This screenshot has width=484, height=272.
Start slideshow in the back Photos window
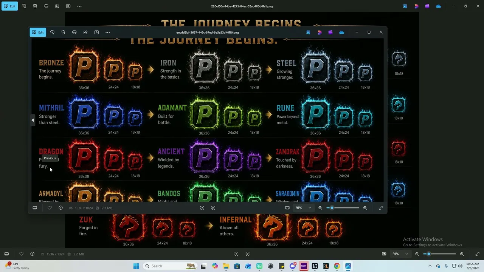coord(68,6)
